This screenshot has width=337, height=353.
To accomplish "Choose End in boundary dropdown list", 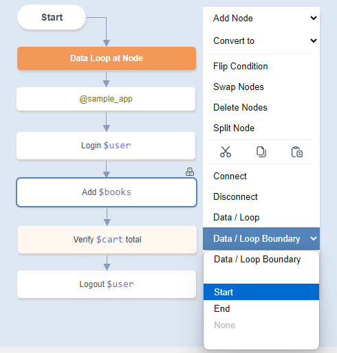I will (x=261, y=308).
